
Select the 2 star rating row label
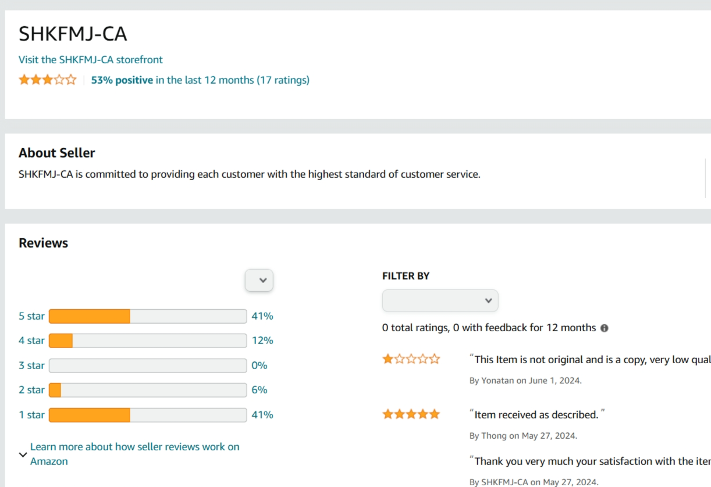(x=31, y=390)
